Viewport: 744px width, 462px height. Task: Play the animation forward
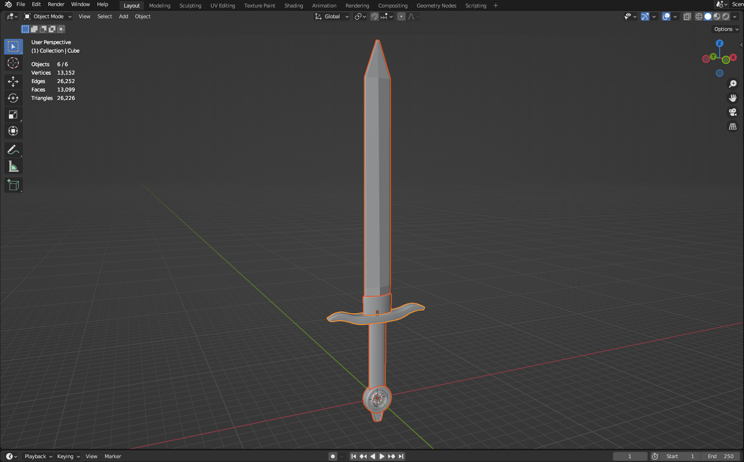(x=382, y=456)
